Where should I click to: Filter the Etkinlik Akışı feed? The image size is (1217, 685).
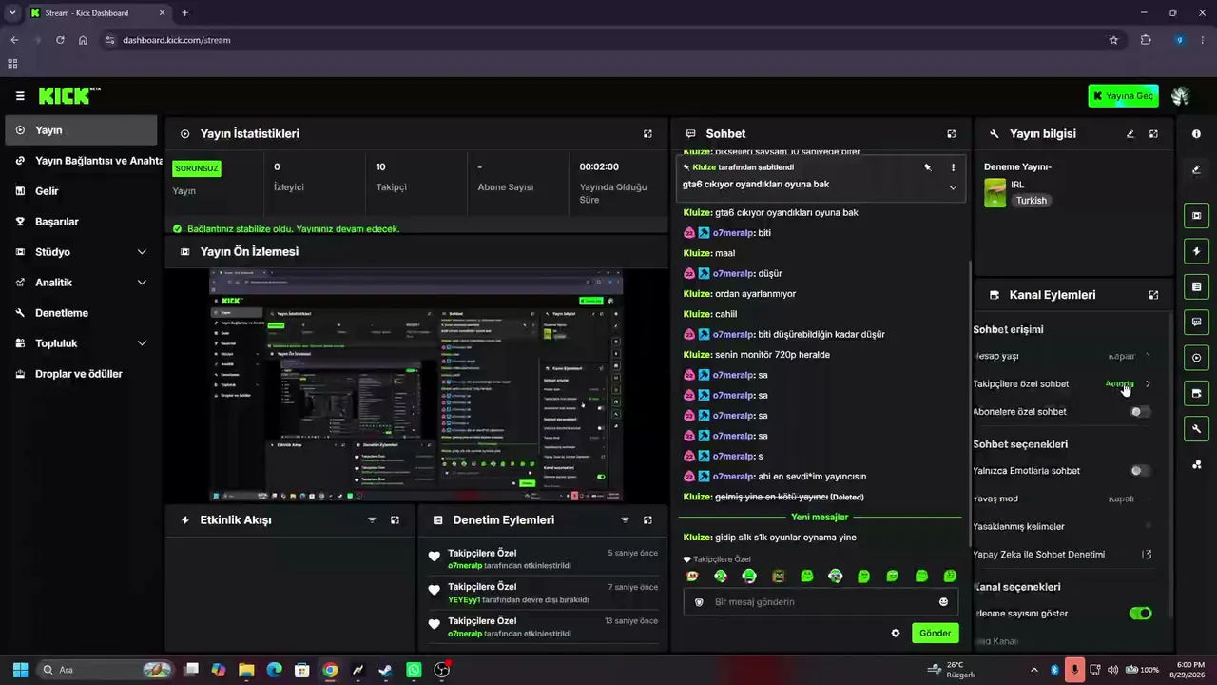point(372,520)
